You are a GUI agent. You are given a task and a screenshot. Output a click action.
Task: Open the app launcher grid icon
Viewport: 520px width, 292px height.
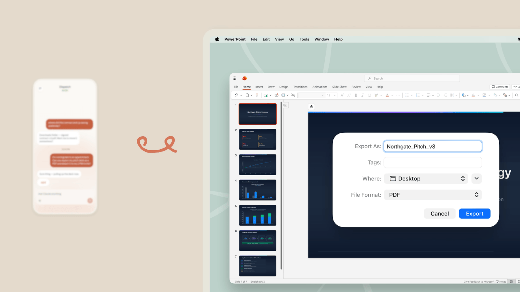pyautogui.click(x=234, y=78)
